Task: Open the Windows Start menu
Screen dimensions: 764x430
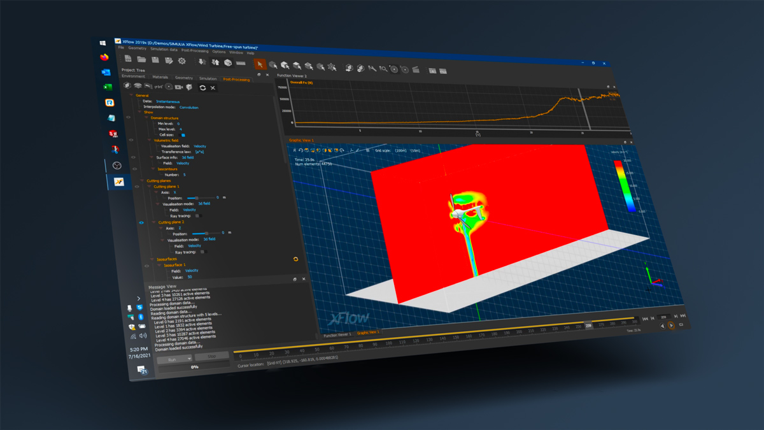Action: 103,43
